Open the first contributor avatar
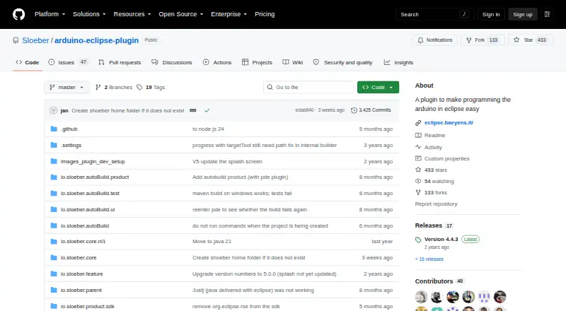This screenshot has height=311, width=566. pos(421,297)
